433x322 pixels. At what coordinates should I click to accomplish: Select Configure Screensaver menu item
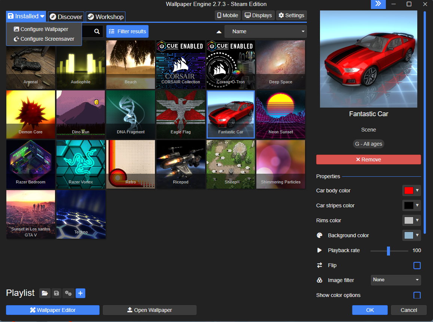pyautogui.click(x=44, y=39)
